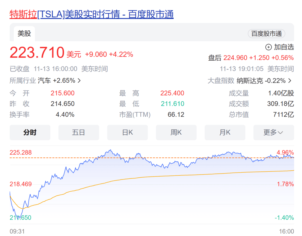Click the 百度股市通 badge button
This screenshot has width=302, height=236.
point(266,34)
